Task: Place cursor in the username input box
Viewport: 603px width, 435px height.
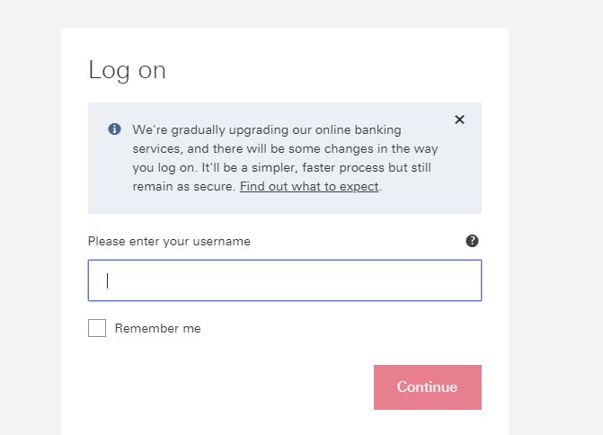Action: click(x=284, y=280)
